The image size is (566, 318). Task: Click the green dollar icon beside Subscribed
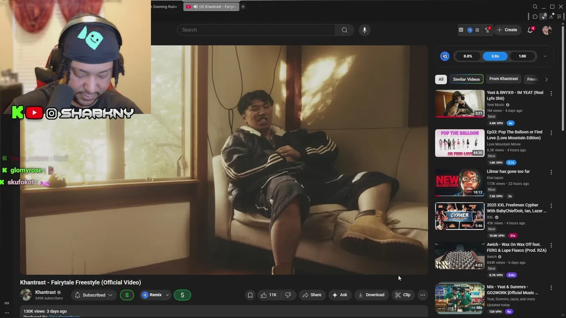pos(127,295)
